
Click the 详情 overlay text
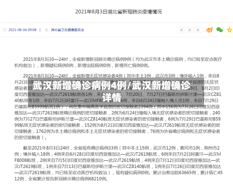tap(112, 97)
